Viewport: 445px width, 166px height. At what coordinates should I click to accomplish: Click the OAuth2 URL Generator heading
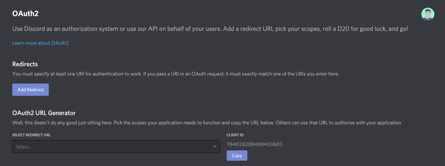44,113
